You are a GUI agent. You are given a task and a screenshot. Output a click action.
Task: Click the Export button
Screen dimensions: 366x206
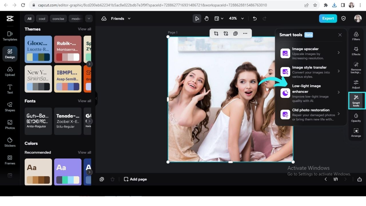point(328,19)
